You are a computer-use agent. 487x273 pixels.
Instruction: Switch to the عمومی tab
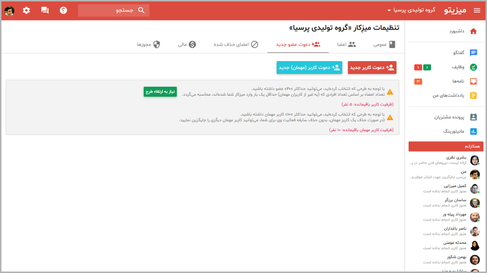click(384, 45)
